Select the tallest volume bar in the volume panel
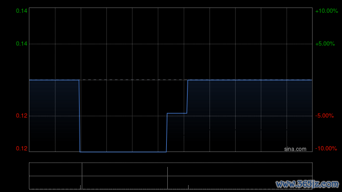The width and height of the screenshot is (342, 192). pyautogui.click(x=82, y=176)
